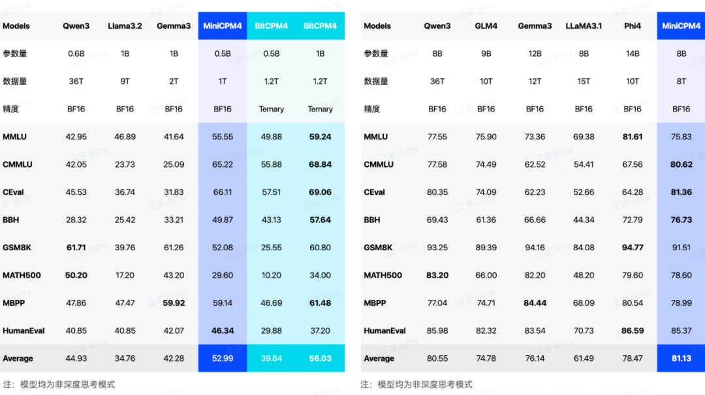This screenshot has width=705, height=395.
Task: Click the CMMLU score 65.22
Action: coord(223,164)
